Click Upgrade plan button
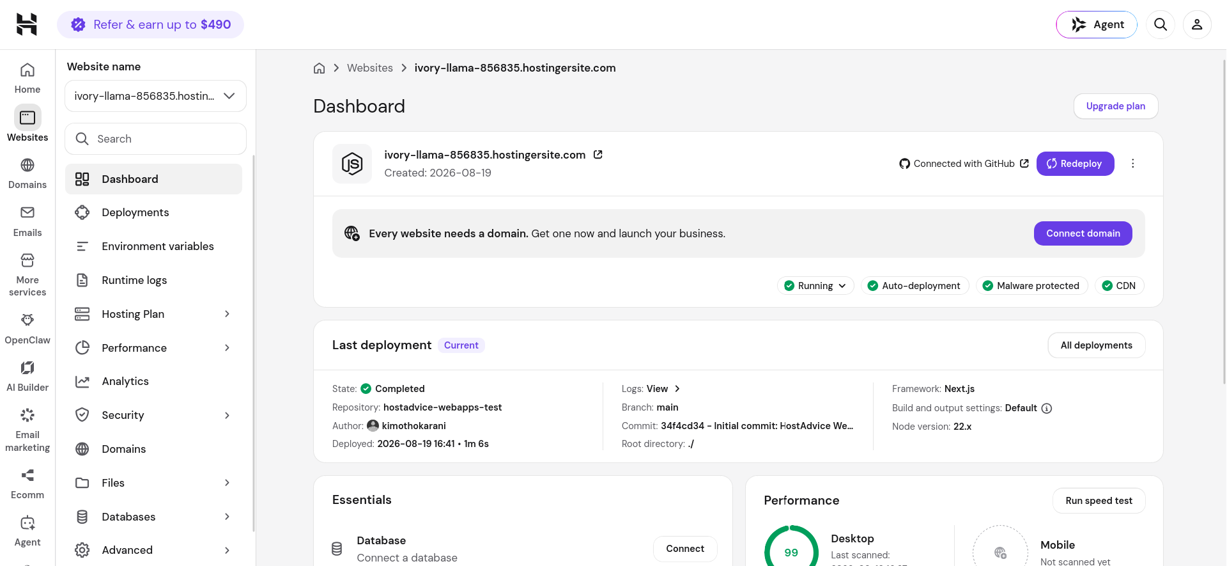Image resolution: width=1227 pixels, height=566 pixels. [x=1115, y=106]
